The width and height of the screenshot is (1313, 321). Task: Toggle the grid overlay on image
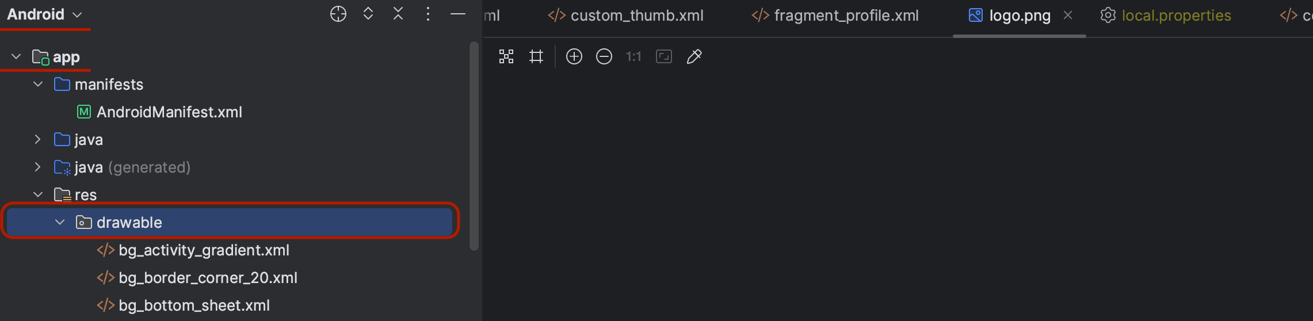[x=536, y=56]
